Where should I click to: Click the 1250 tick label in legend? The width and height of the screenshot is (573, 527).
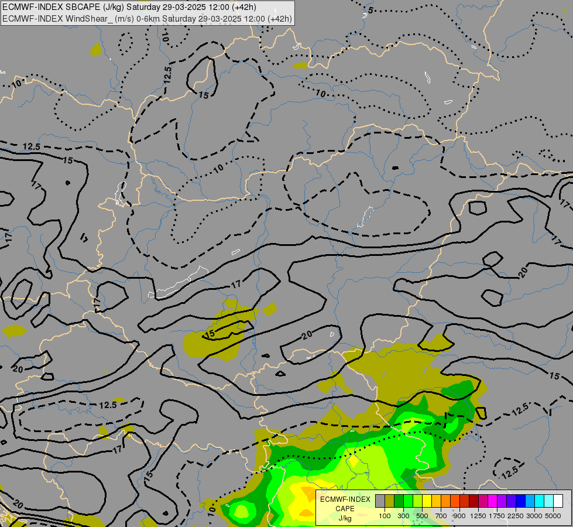coord(478,516)
